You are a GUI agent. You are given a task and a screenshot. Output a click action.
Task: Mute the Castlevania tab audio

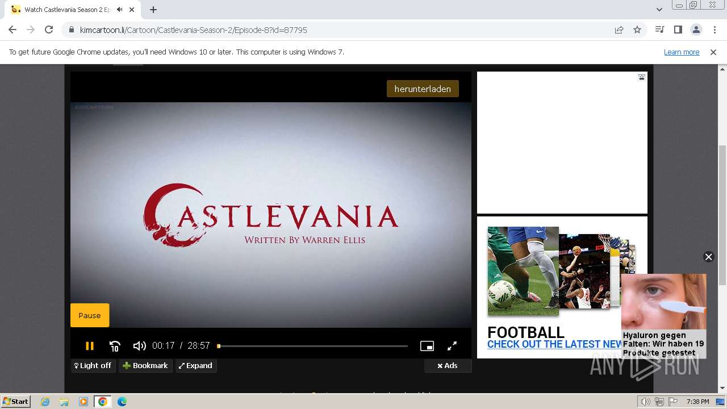pos(120,10)
